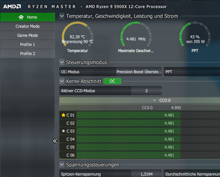Click the 82,38 °C temperature reading
Screen dimensions: 220x177
point(77,37)
